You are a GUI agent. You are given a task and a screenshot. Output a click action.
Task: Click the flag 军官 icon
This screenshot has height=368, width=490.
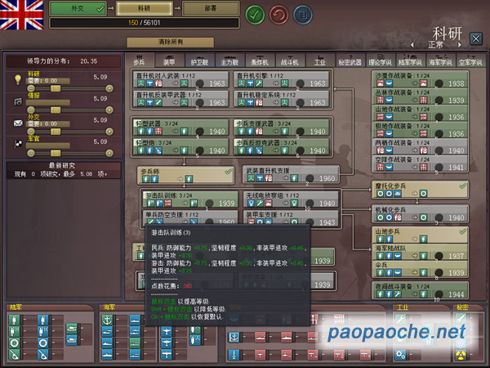point(18,144)
